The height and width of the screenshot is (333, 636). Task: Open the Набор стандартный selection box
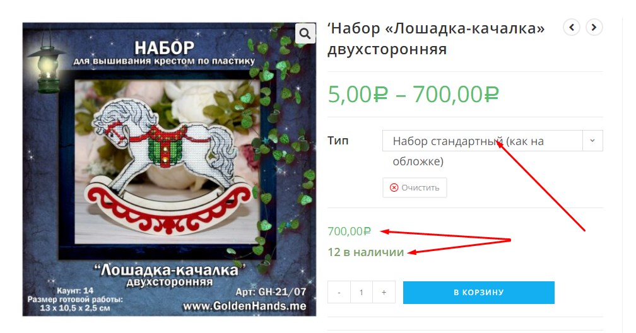pos(492,141)
